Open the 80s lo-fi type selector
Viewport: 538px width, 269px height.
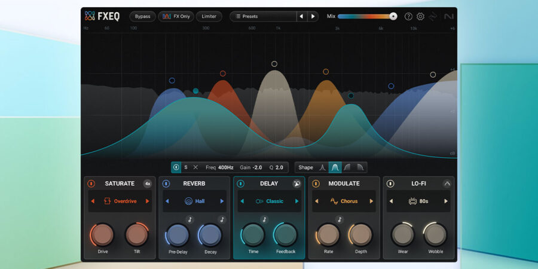point(418,201)
